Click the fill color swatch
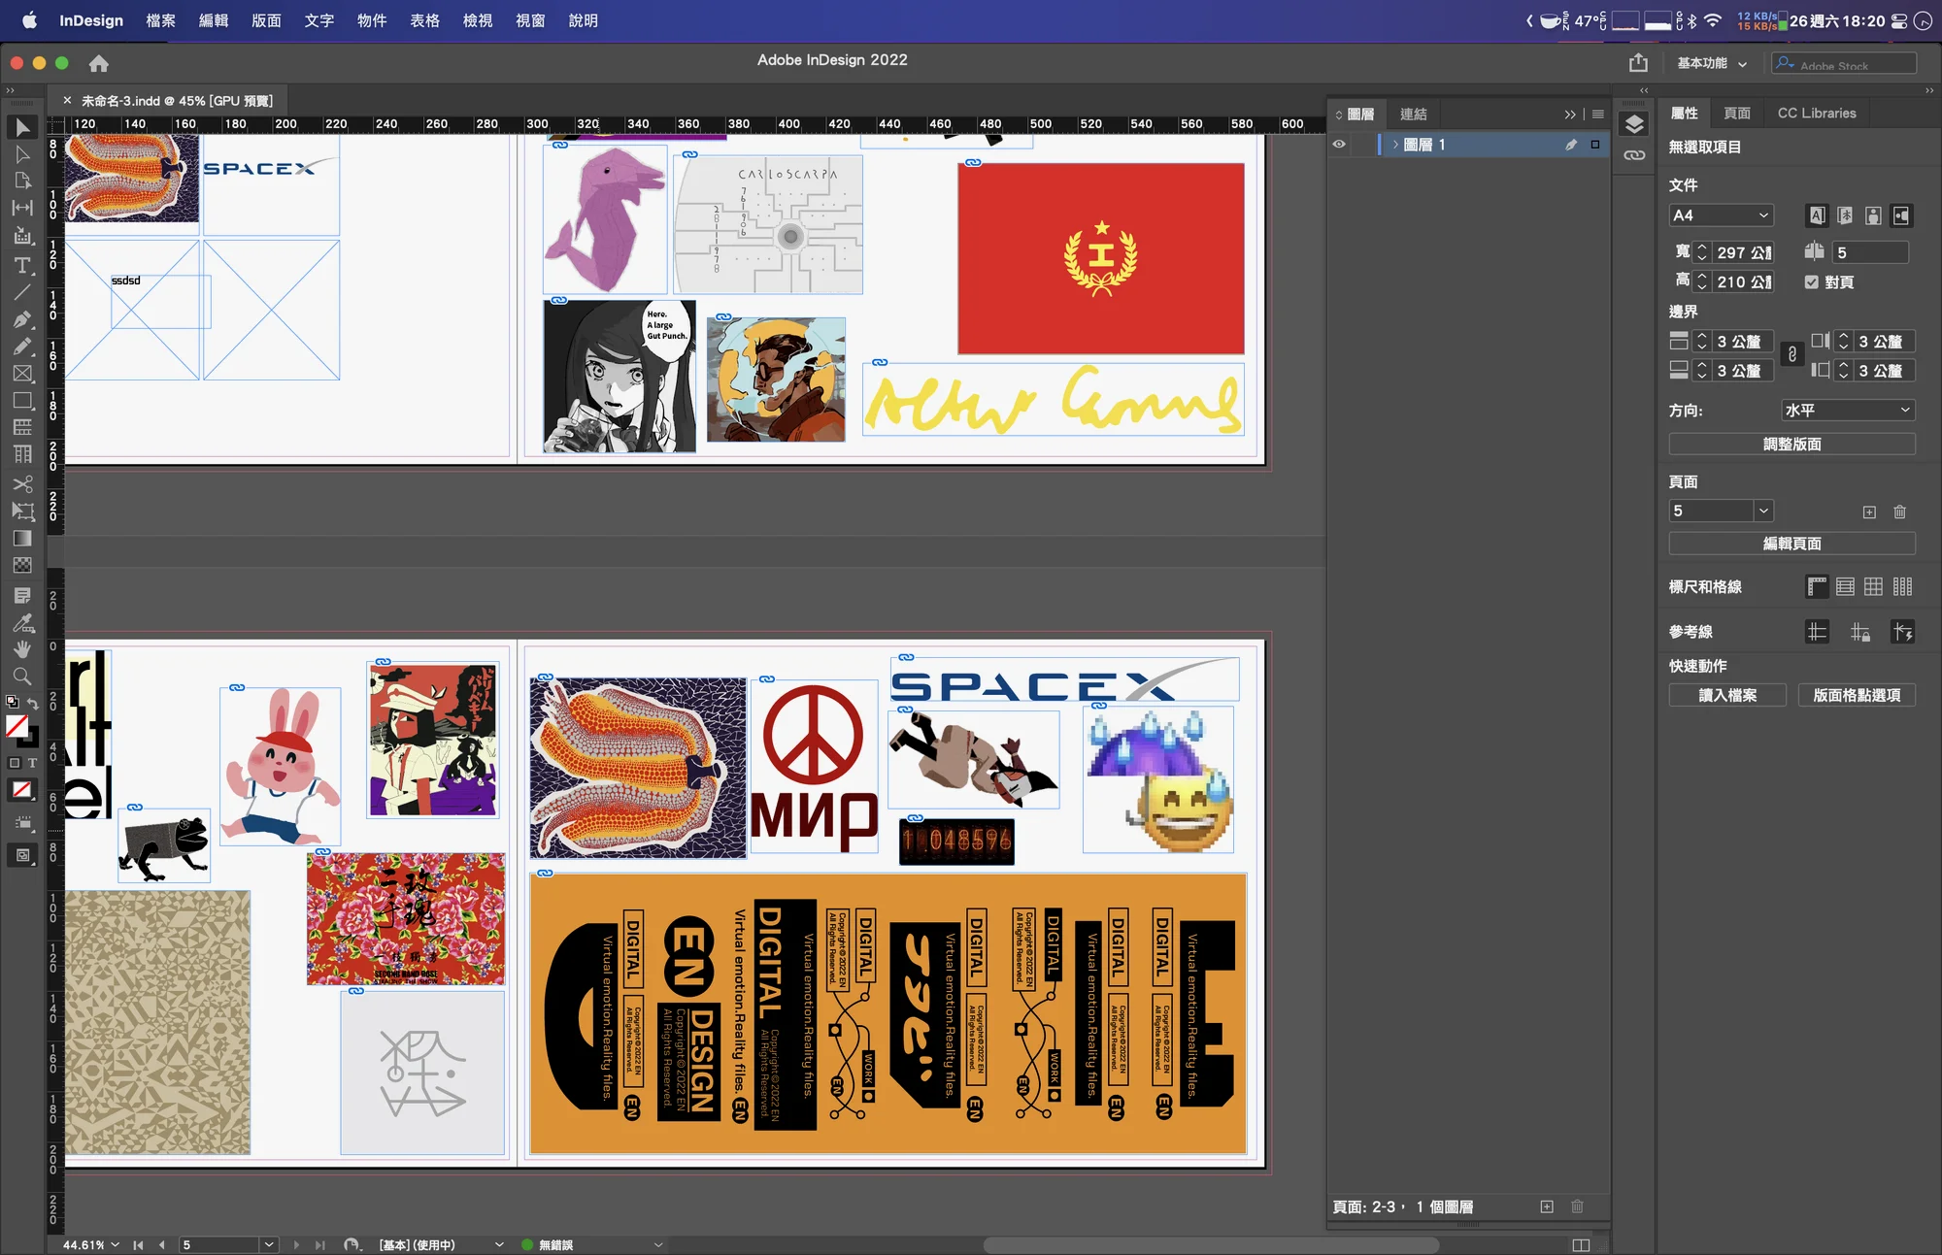This screenshot has height=1255, width=1942. (x=17, y=726)
